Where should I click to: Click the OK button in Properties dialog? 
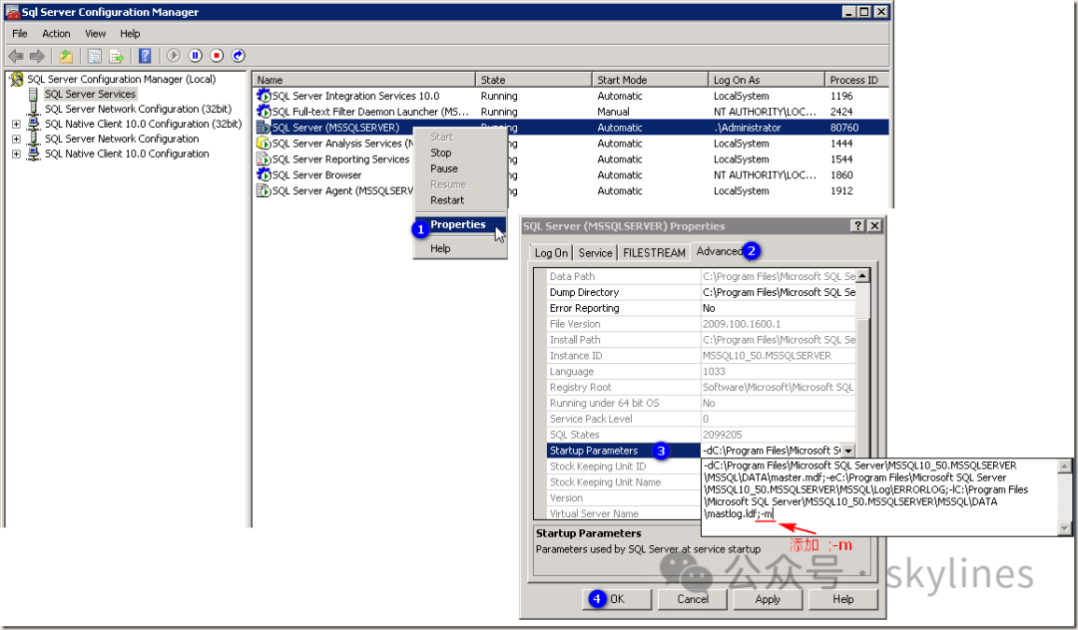[x=617, y=599]
